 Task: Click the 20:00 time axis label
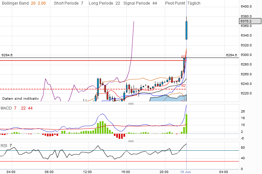point(164,172)
